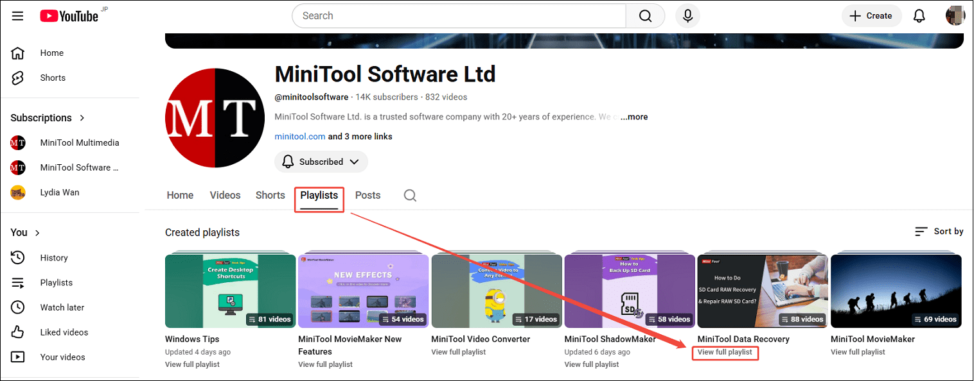Screen dimensions: 974x381
Task: Click the History clock icon
Action: click(x=18, y=258)
